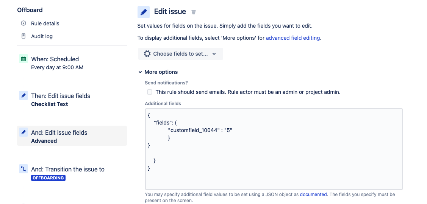
Task: Click the "customfield_10044" : "5" line
Action: tap(200, 130)
